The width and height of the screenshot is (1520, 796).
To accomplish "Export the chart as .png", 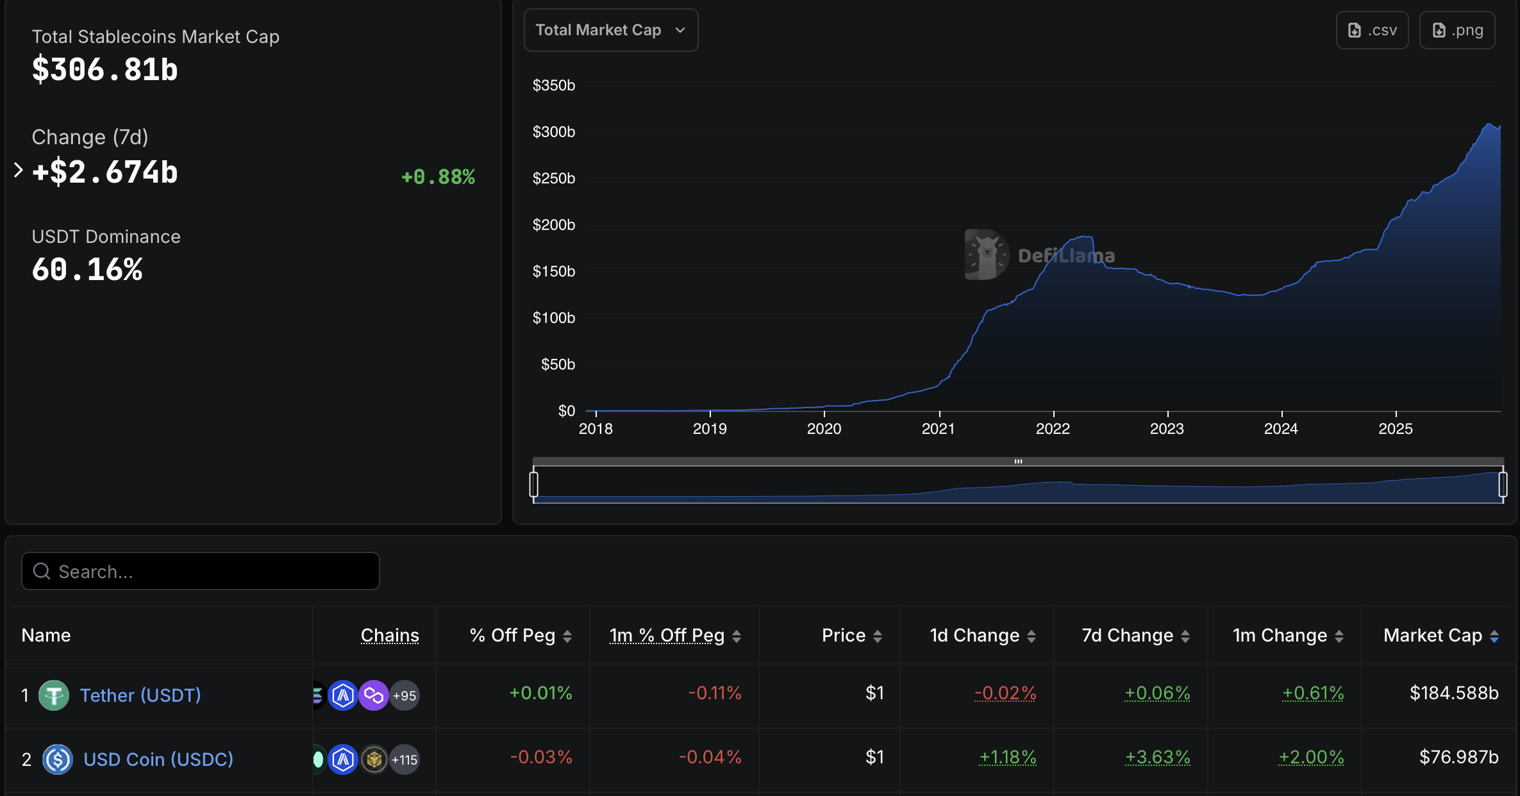I will 1457,30.
